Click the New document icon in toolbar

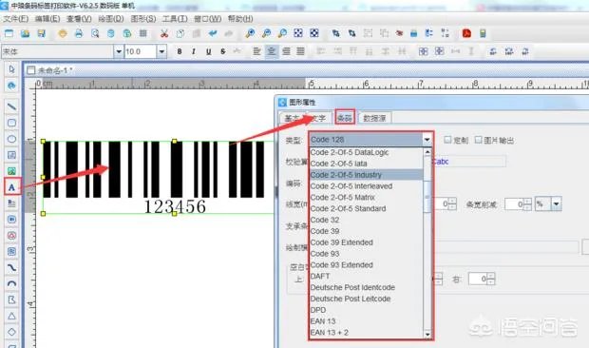pos(9,33)
